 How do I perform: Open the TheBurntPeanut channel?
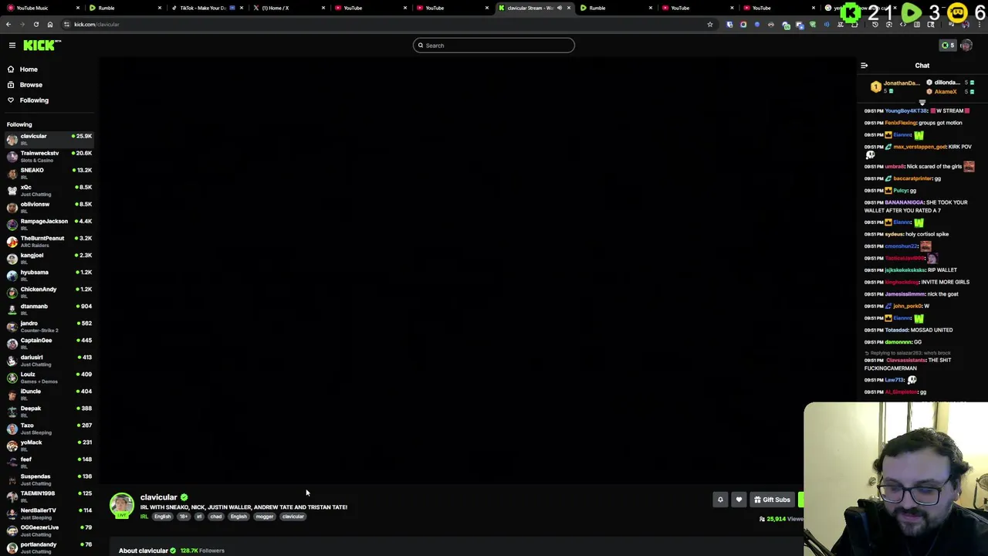[49, 241]
